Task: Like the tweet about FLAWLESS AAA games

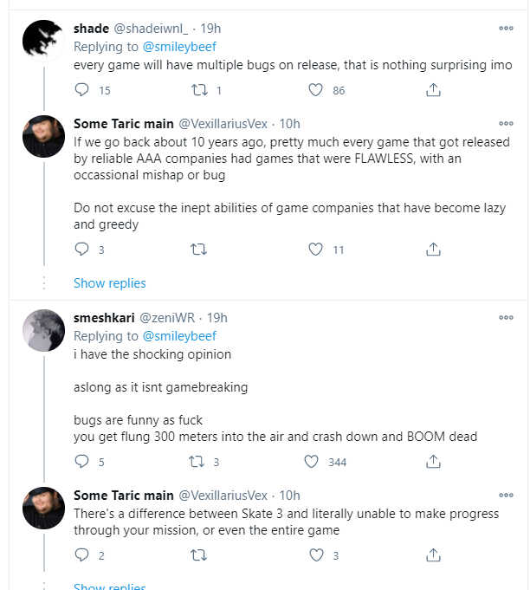Action: (x=316, y=250)
